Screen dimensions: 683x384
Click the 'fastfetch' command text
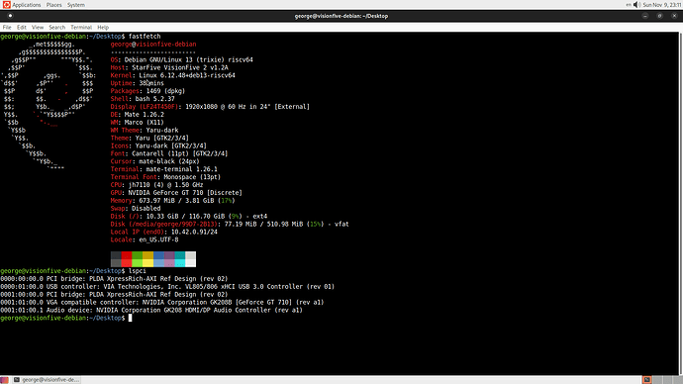[x=145, y=37]
